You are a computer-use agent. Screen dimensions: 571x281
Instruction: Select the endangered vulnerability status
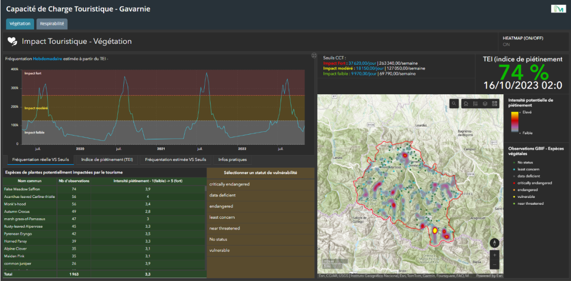point(260,206)
